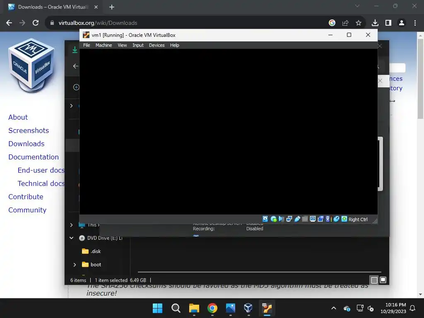Click the Right Ctrl host key label
424x318 pixels.
click(358, 219)
